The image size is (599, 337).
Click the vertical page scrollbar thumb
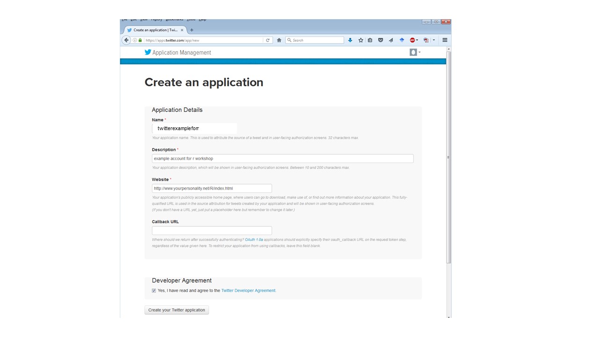tap(449, 157)
